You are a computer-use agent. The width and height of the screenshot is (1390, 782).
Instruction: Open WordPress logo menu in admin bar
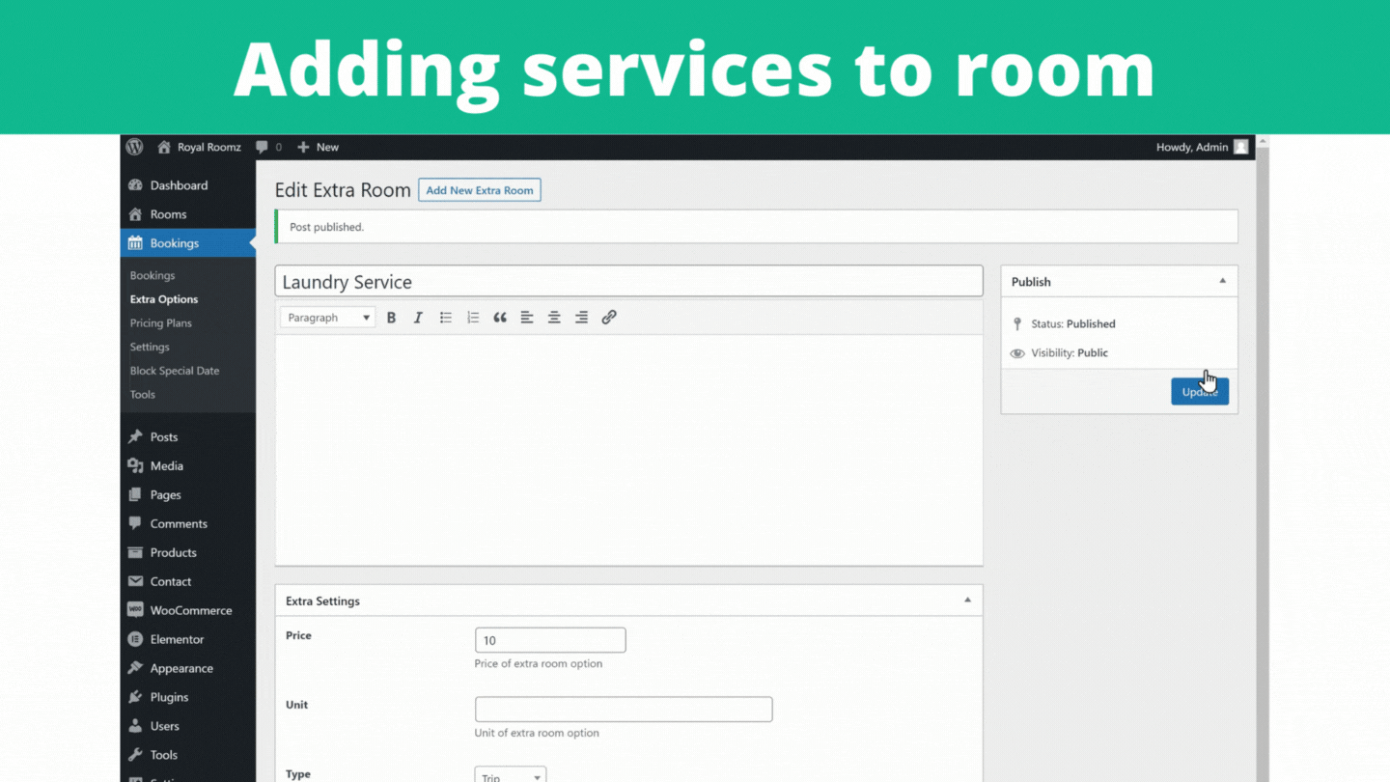click(135, 147)
